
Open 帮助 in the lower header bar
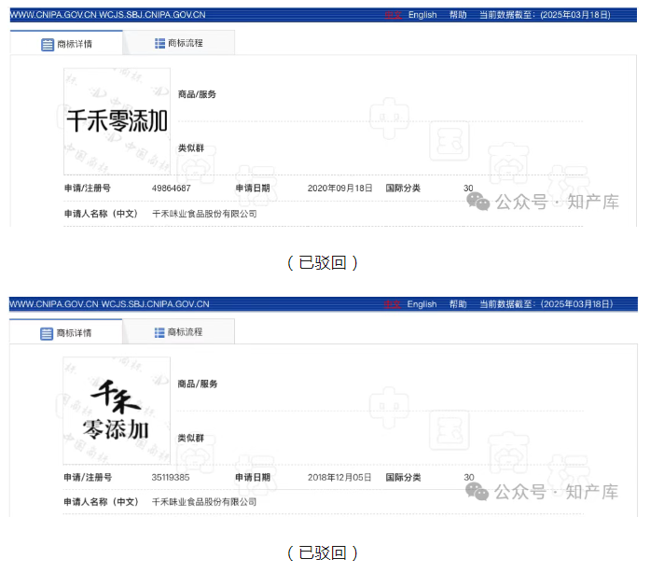457,304
